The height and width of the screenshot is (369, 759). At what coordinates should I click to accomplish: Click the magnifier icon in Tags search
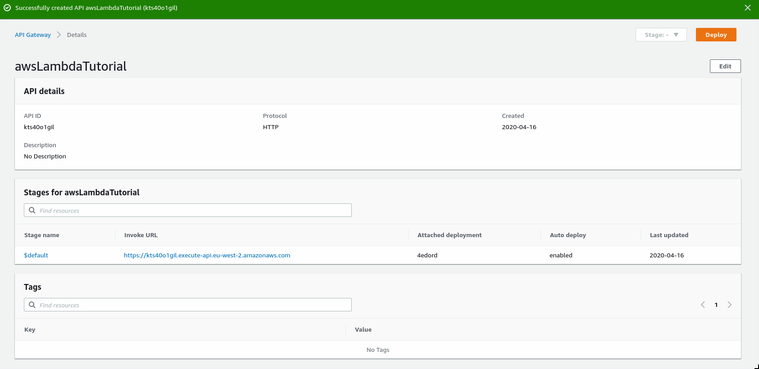32,305
